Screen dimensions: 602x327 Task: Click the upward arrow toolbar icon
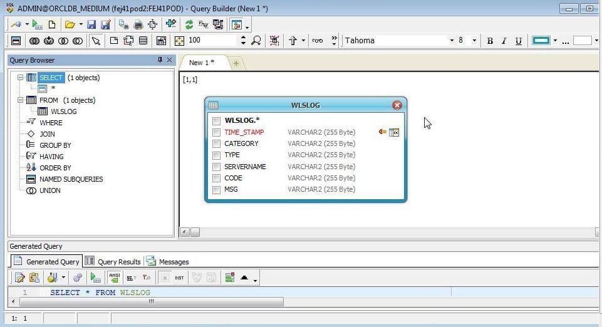[x=293, y=40]
